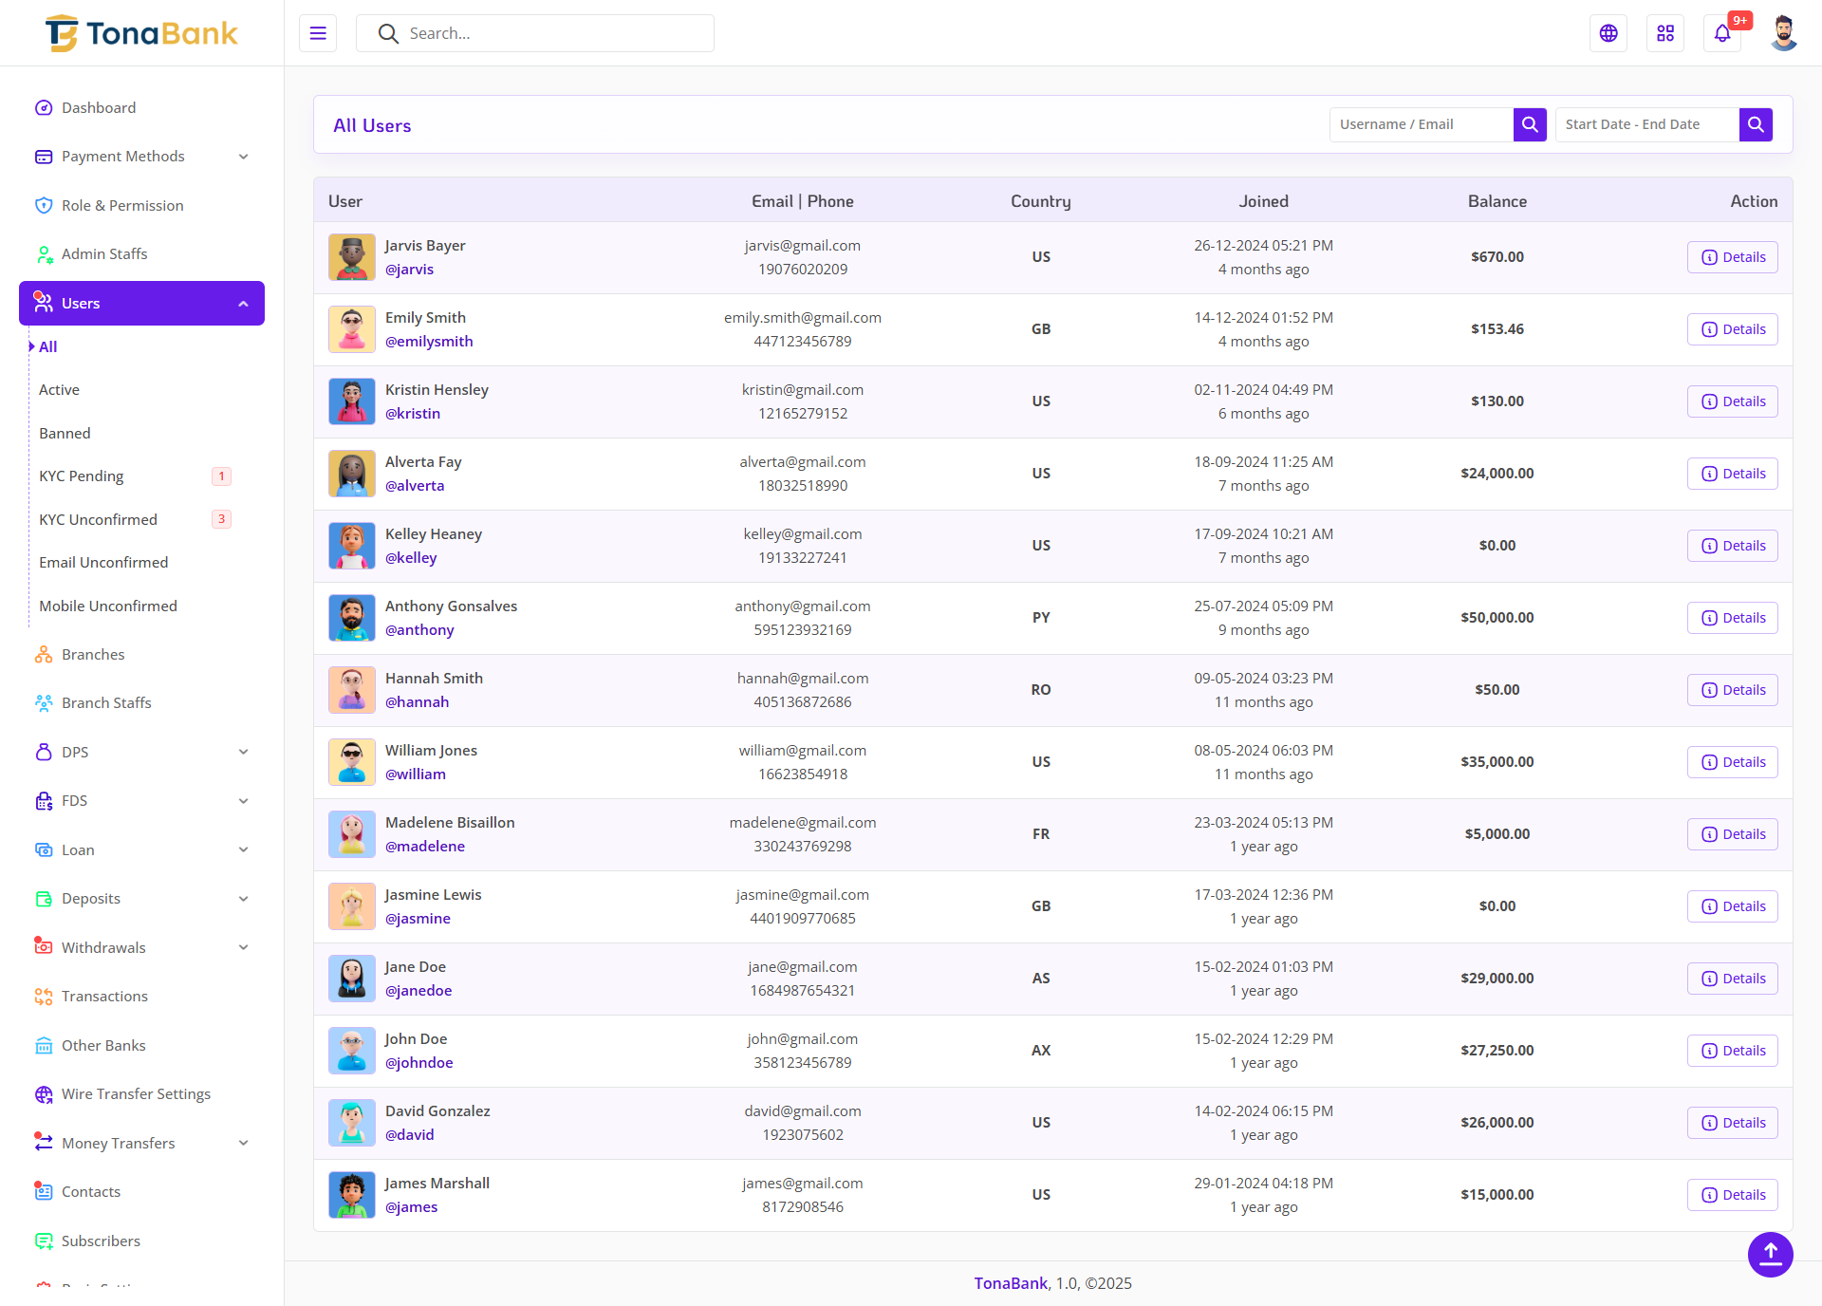The image size is (1822, 1306).
Task: Open the Dashboard sidebar item
Action: point(99,107)
